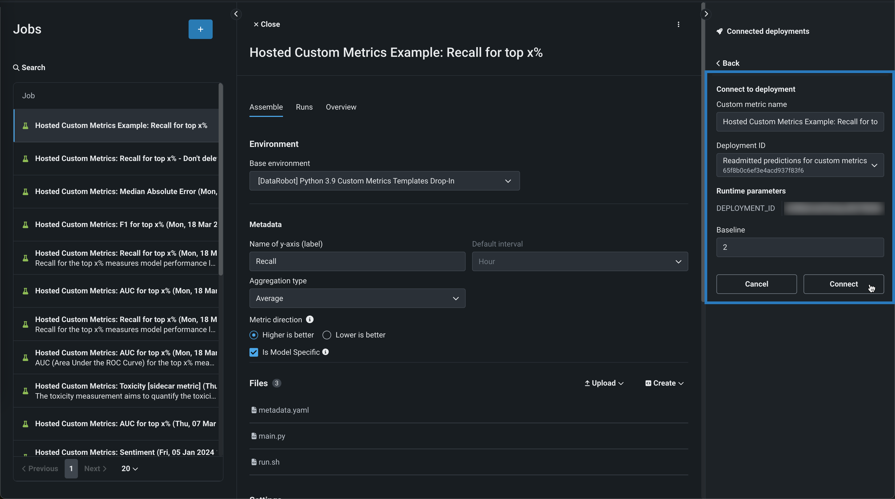Image resolution: width=895 pixels, height=499 pixels.
Task: Expand Deployment ID dropdown
Action: [799, 165]
